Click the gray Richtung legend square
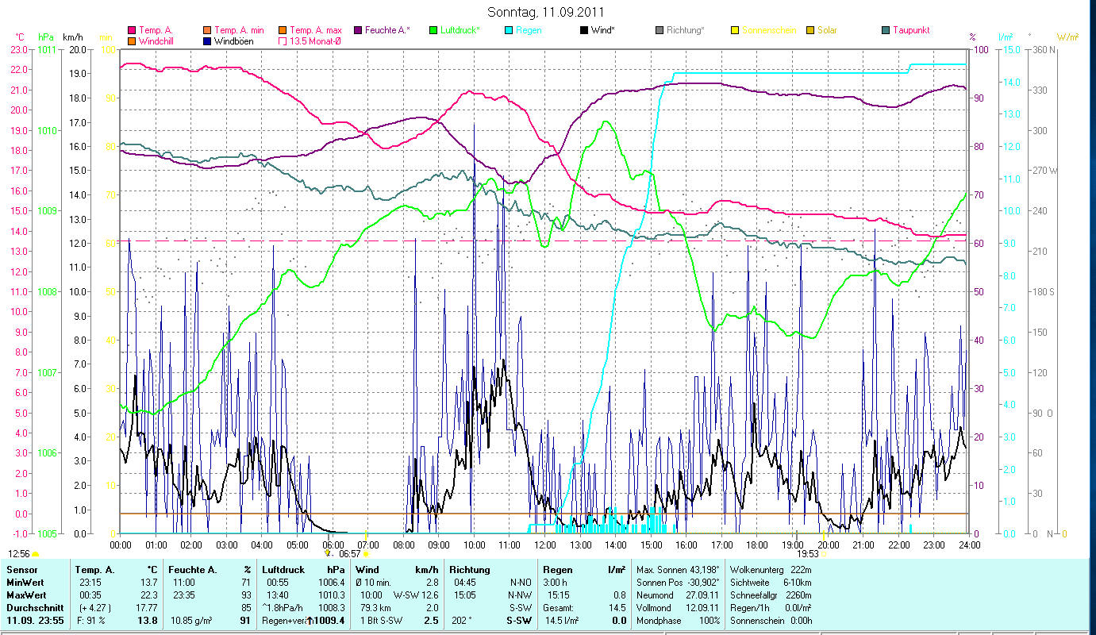1096x635 pixels. click(x=660, y=30)
